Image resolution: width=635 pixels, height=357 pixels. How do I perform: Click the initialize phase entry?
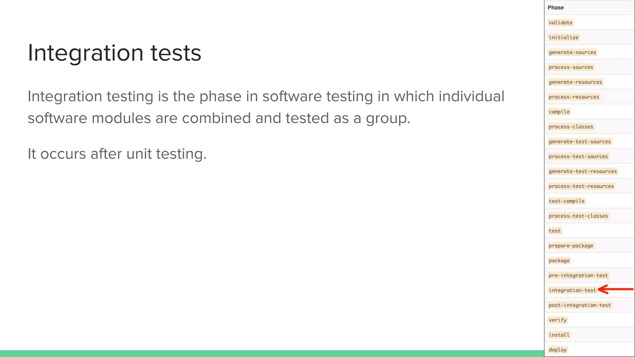click(x=563, y=37)
